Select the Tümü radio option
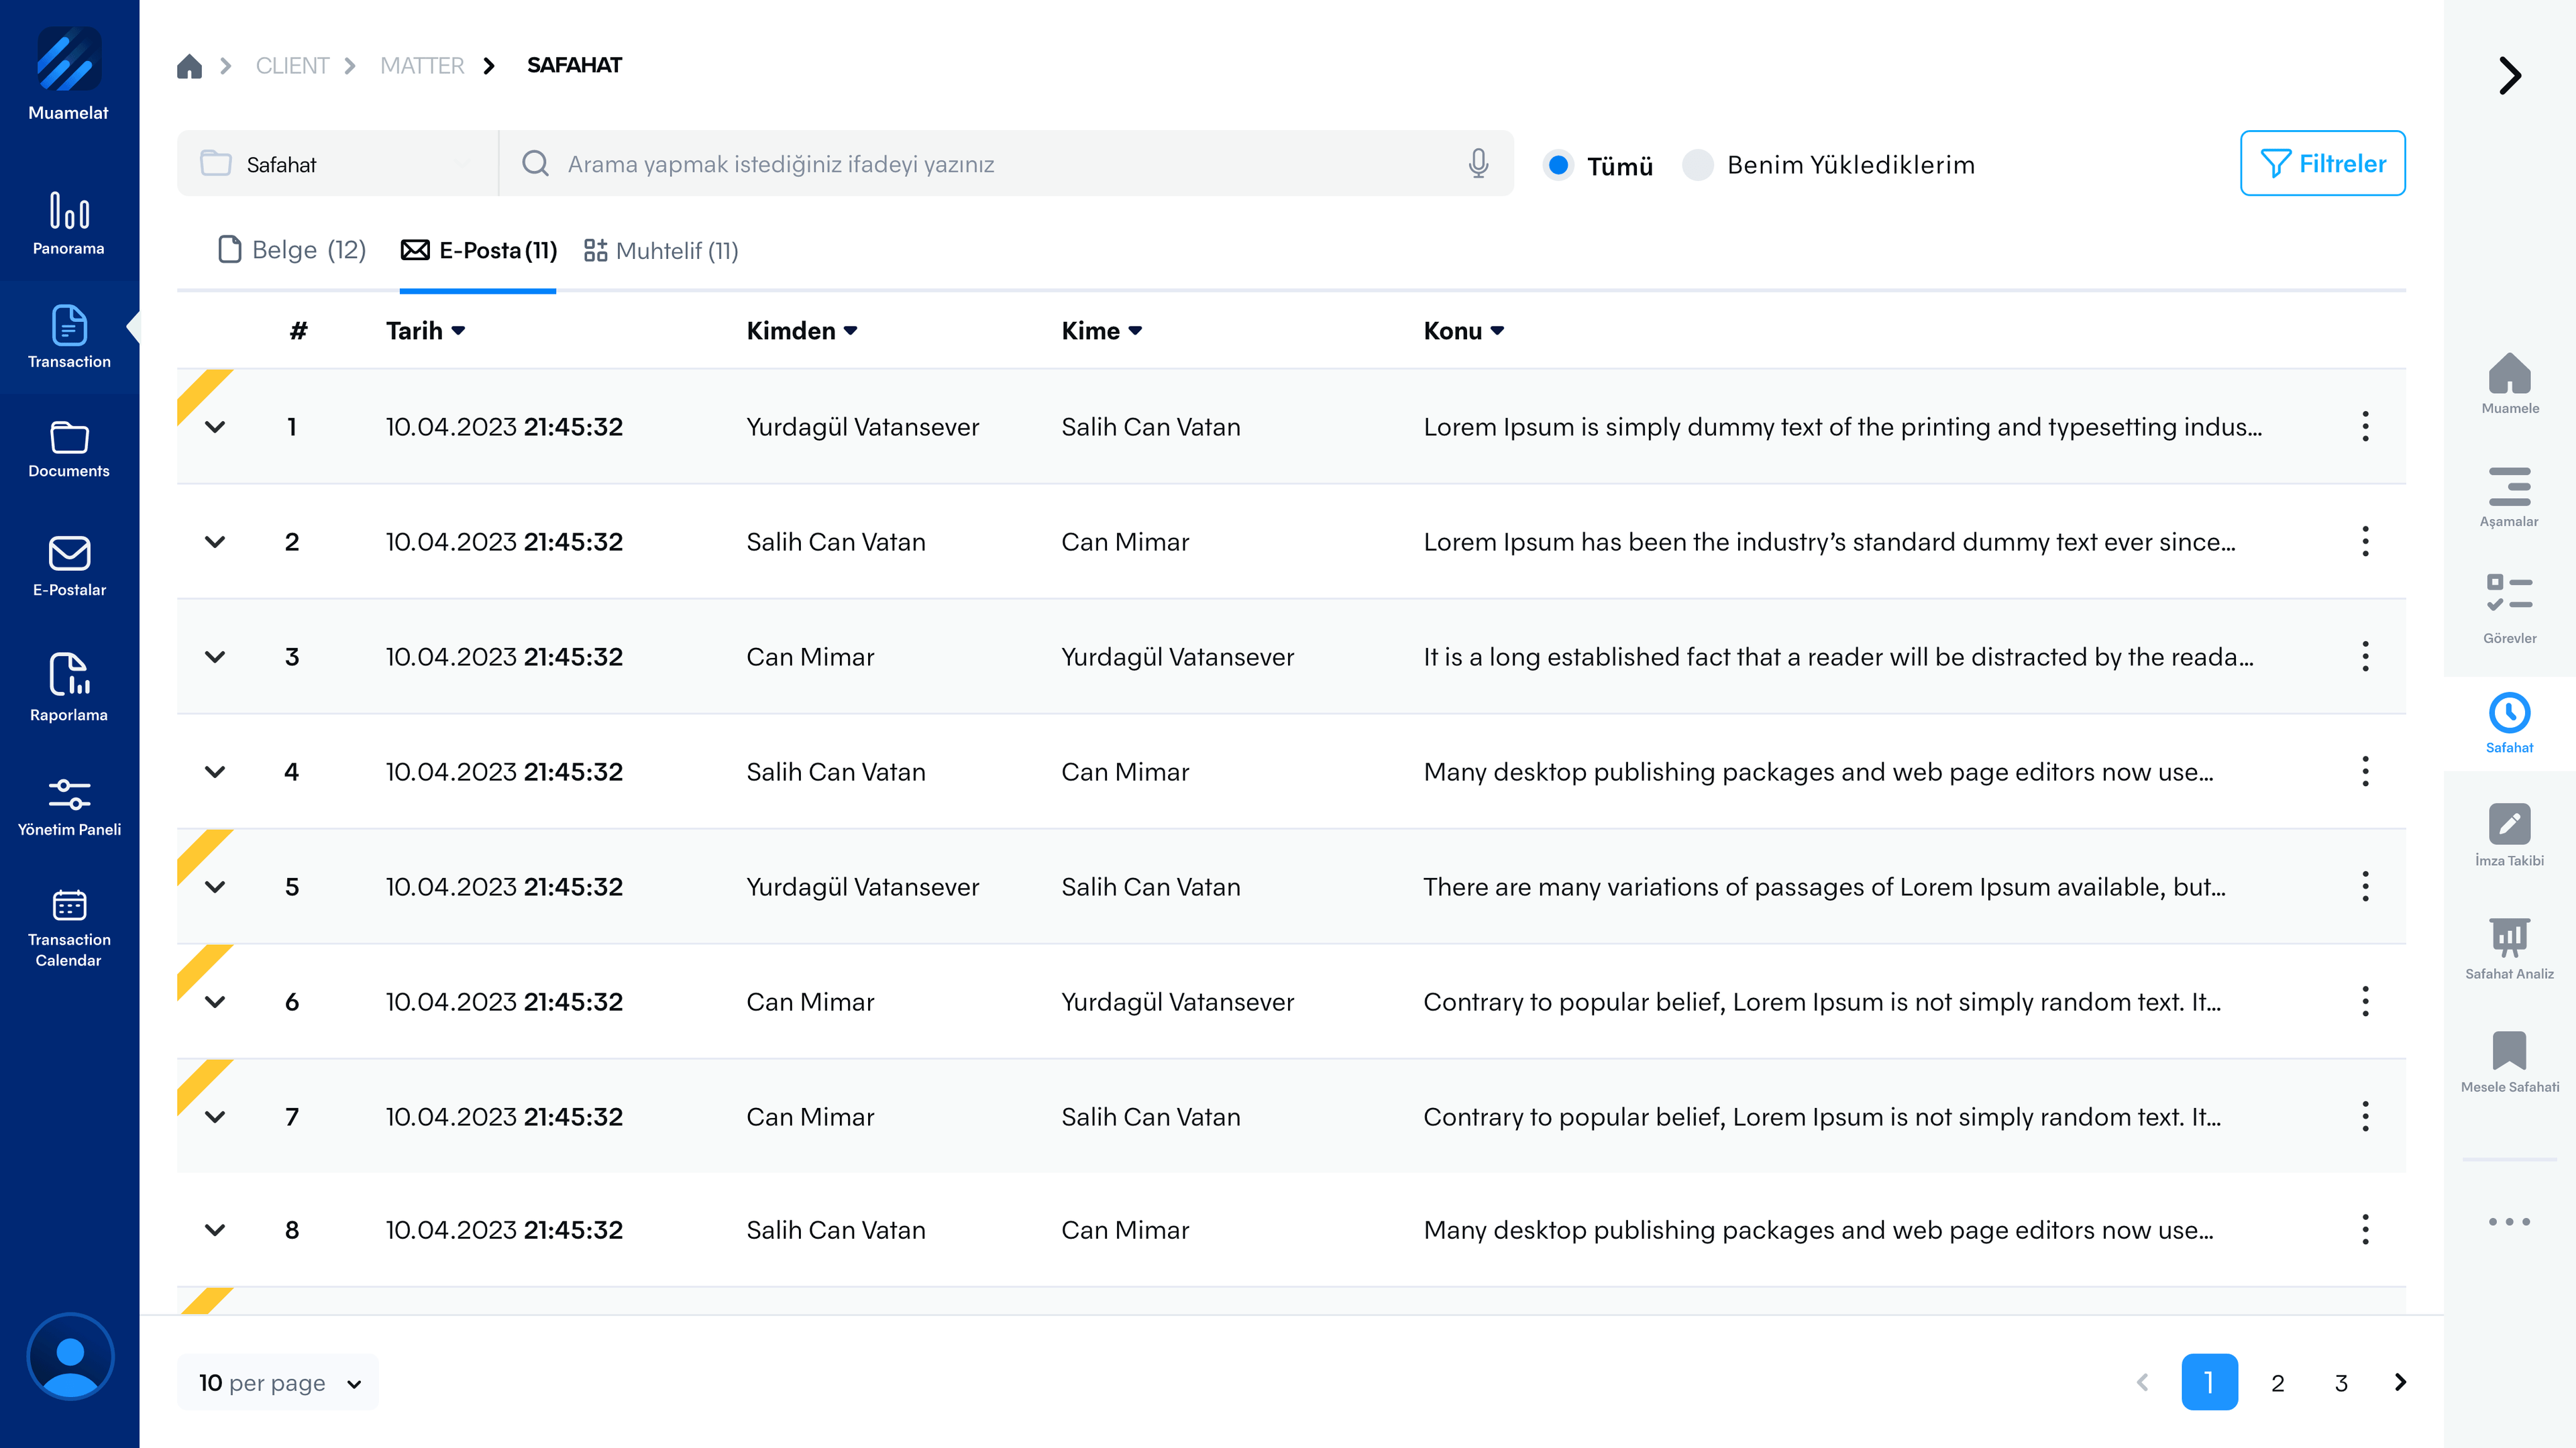The height and width of the screenshot is (1448, 2576). (1557, 164)
